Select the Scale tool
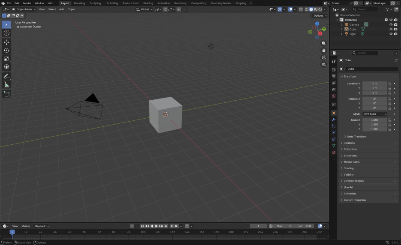401x245 pixels. [7, 59]
